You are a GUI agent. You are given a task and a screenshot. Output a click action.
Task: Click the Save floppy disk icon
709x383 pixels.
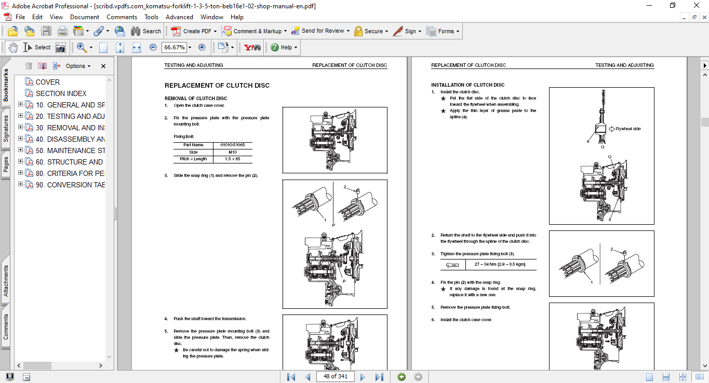pyautogui.click(x=46, y=31)
